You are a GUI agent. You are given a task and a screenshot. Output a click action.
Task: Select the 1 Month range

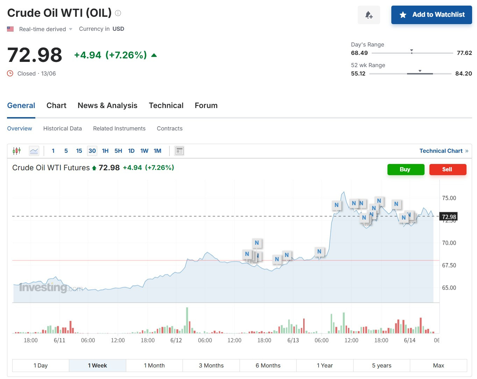click(154, 365)
